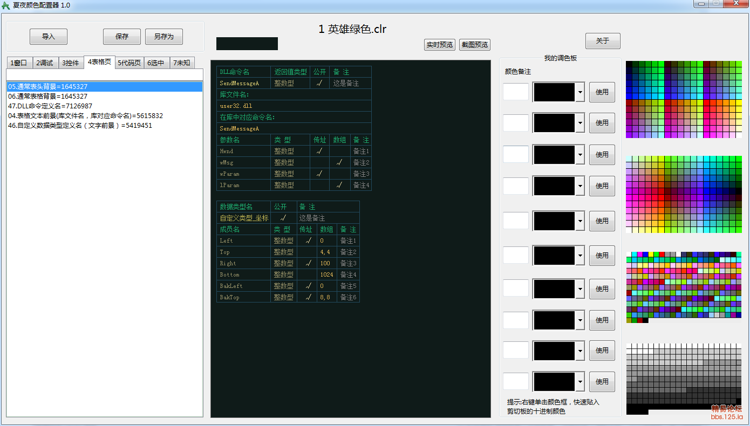
Task: Switch to the 6选中 tab
Action: (x=156, y=63)
